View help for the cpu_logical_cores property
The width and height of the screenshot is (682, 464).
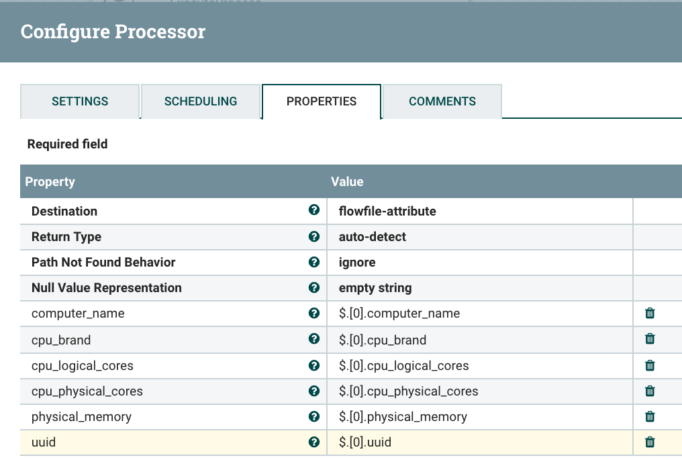(x=314, y=365)
